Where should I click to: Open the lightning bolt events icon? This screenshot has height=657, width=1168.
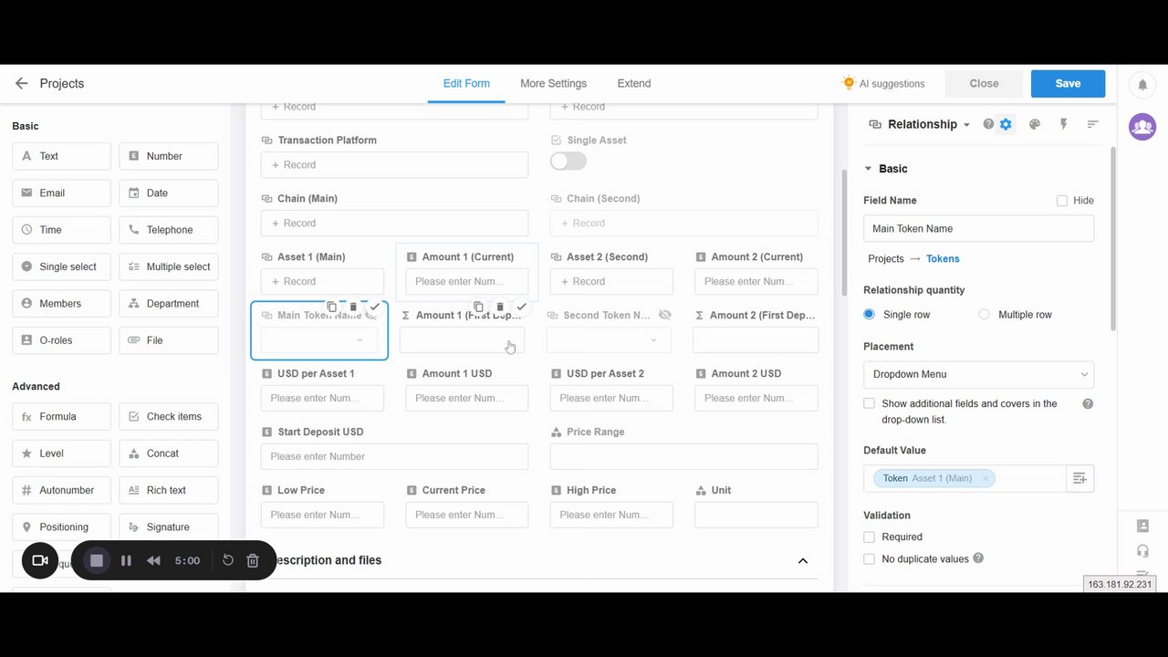[x=1063, y=124]
